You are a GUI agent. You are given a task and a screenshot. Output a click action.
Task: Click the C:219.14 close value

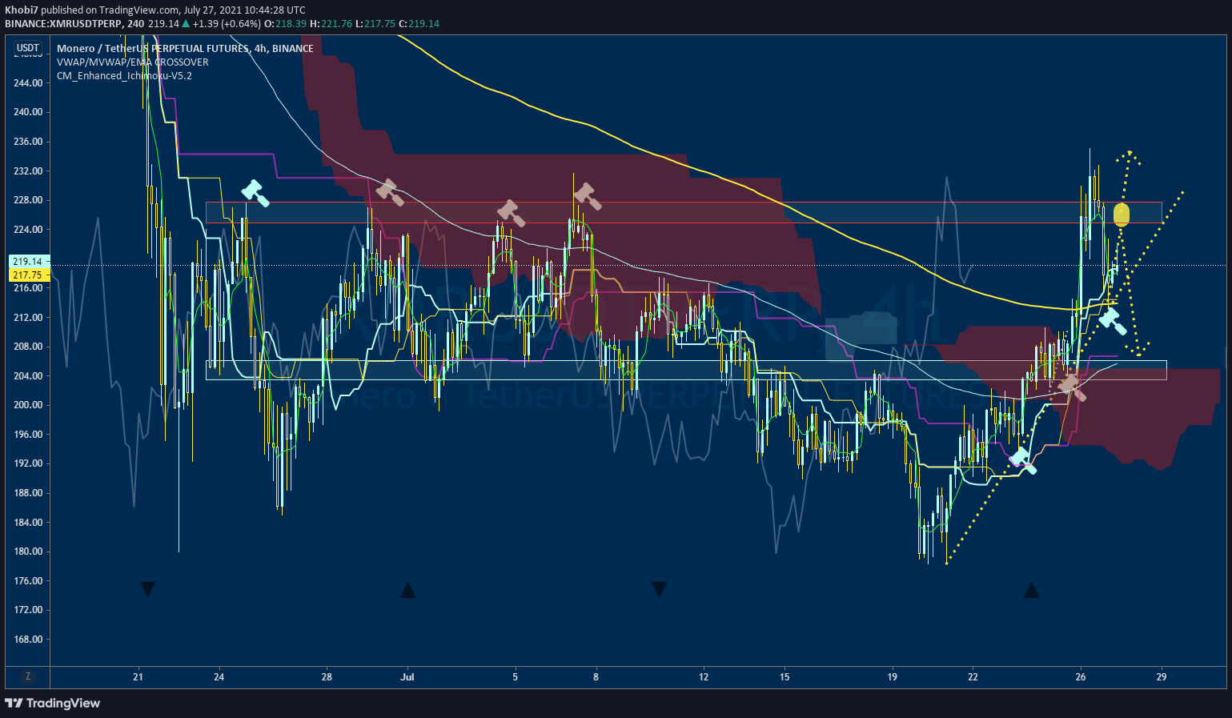(419, 24)
